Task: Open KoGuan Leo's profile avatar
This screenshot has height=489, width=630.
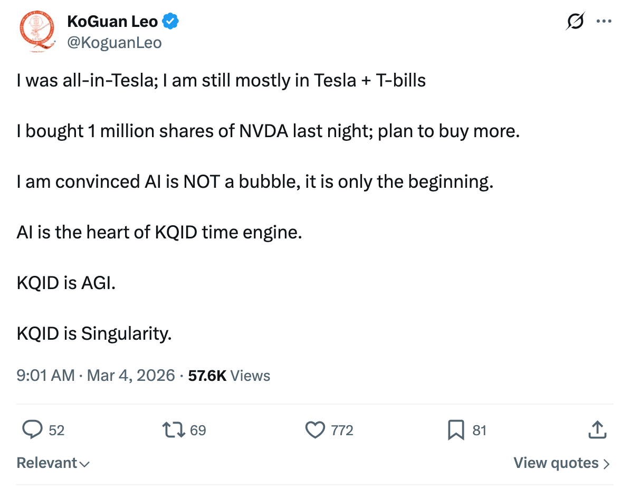Action: 37,31
